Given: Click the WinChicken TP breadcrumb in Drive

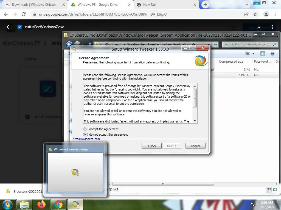Looking at the screenshot, I should tap(21, 43).
